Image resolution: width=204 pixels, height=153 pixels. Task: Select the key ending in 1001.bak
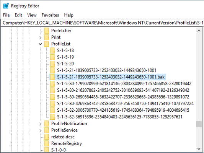[111, 77]
